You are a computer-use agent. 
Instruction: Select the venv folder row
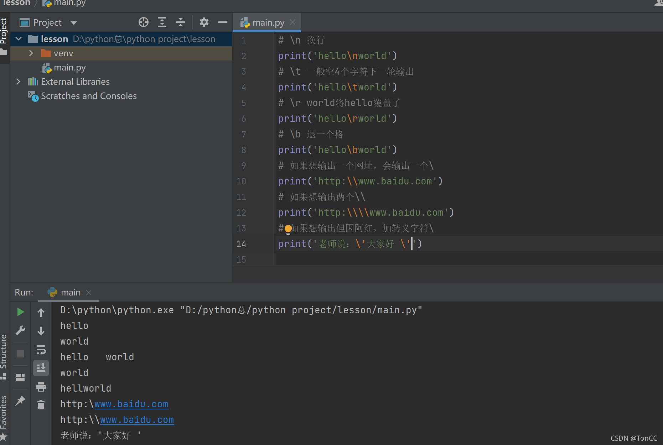121,53
